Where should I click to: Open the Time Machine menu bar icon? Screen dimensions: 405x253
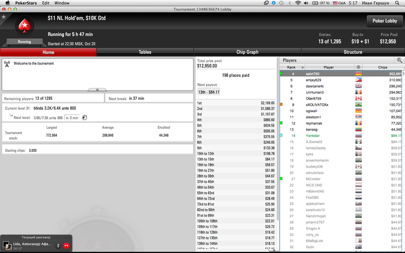pos(281,3)
